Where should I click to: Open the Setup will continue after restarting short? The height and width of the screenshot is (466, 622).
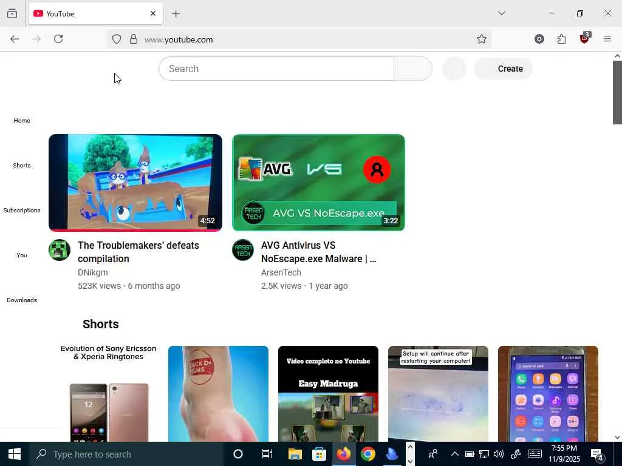(x=438, y=393)
